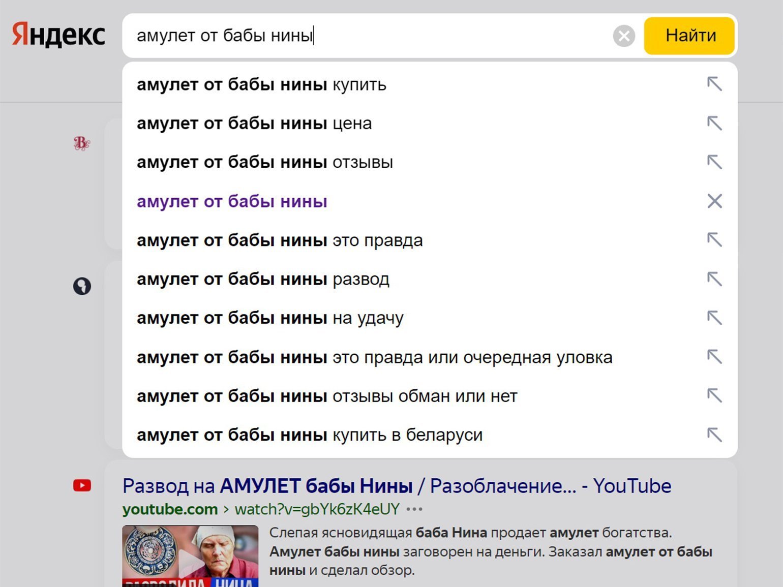Click the Найти search button
This screenshot has height=587, width=783.
pos(689,36)
